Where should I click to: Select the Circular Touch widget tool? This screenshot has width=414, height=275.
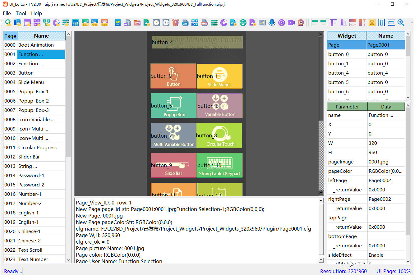(x=56, y=23)
